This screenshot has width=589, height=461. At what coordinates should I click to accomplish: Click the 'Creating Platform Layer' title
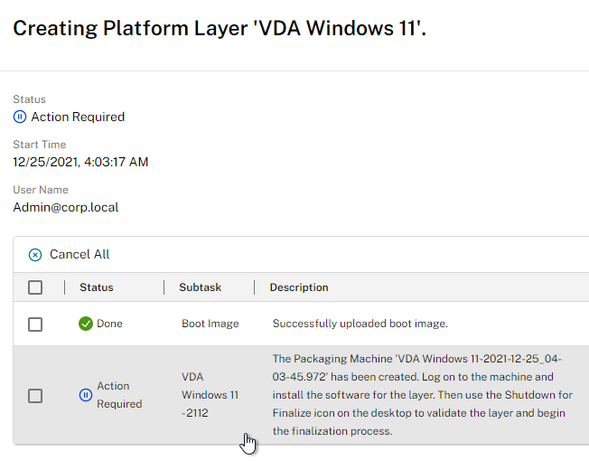click(x=220, y=28)
